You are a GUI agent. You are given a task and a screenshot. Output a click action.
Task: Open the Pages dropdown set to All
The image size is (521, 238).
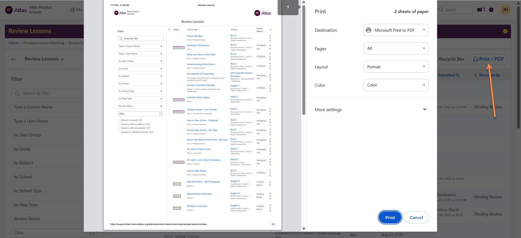coord(396,49)
